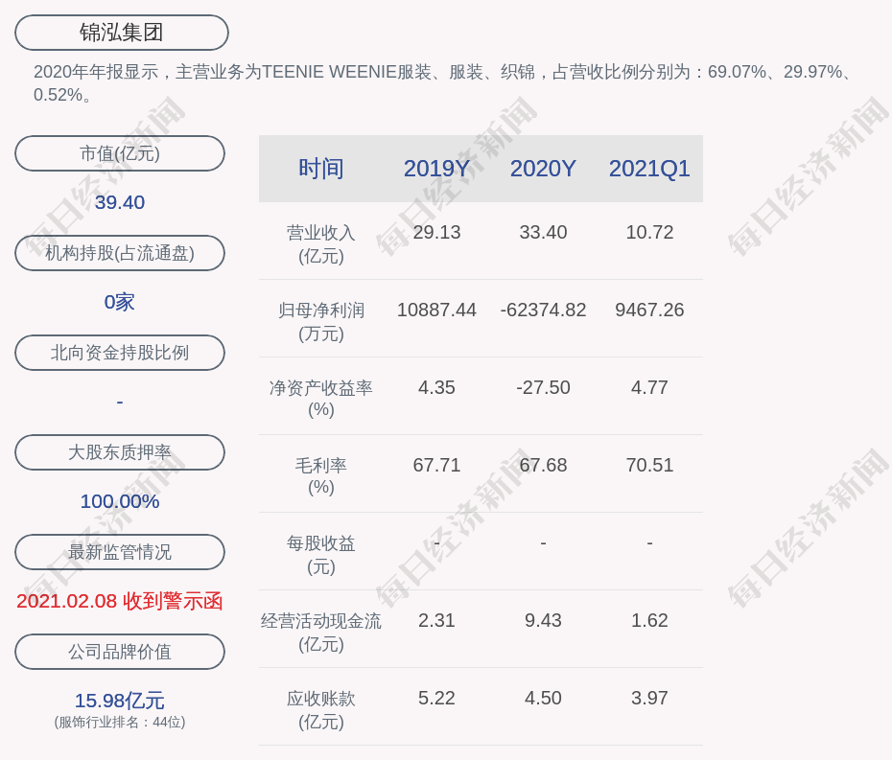Click the 公司品牌价值 label pill
This screenshot has width=892, height=760.
[120, 652]
